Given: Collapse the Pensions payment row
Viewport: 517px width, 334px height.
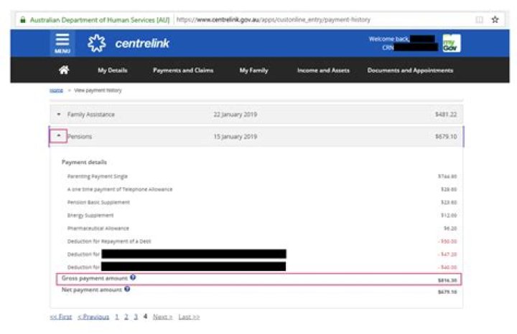Looking at the screenshot, I should [59, 135].
